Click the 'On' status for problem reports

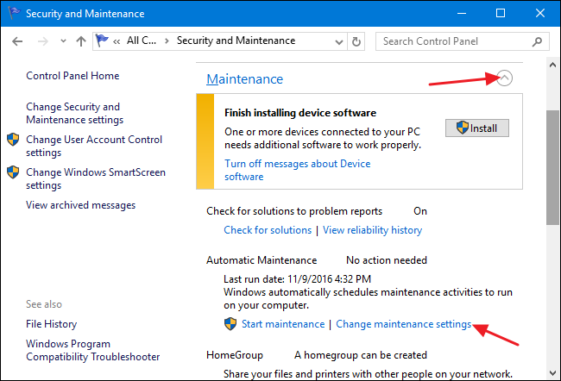point(420,211)
